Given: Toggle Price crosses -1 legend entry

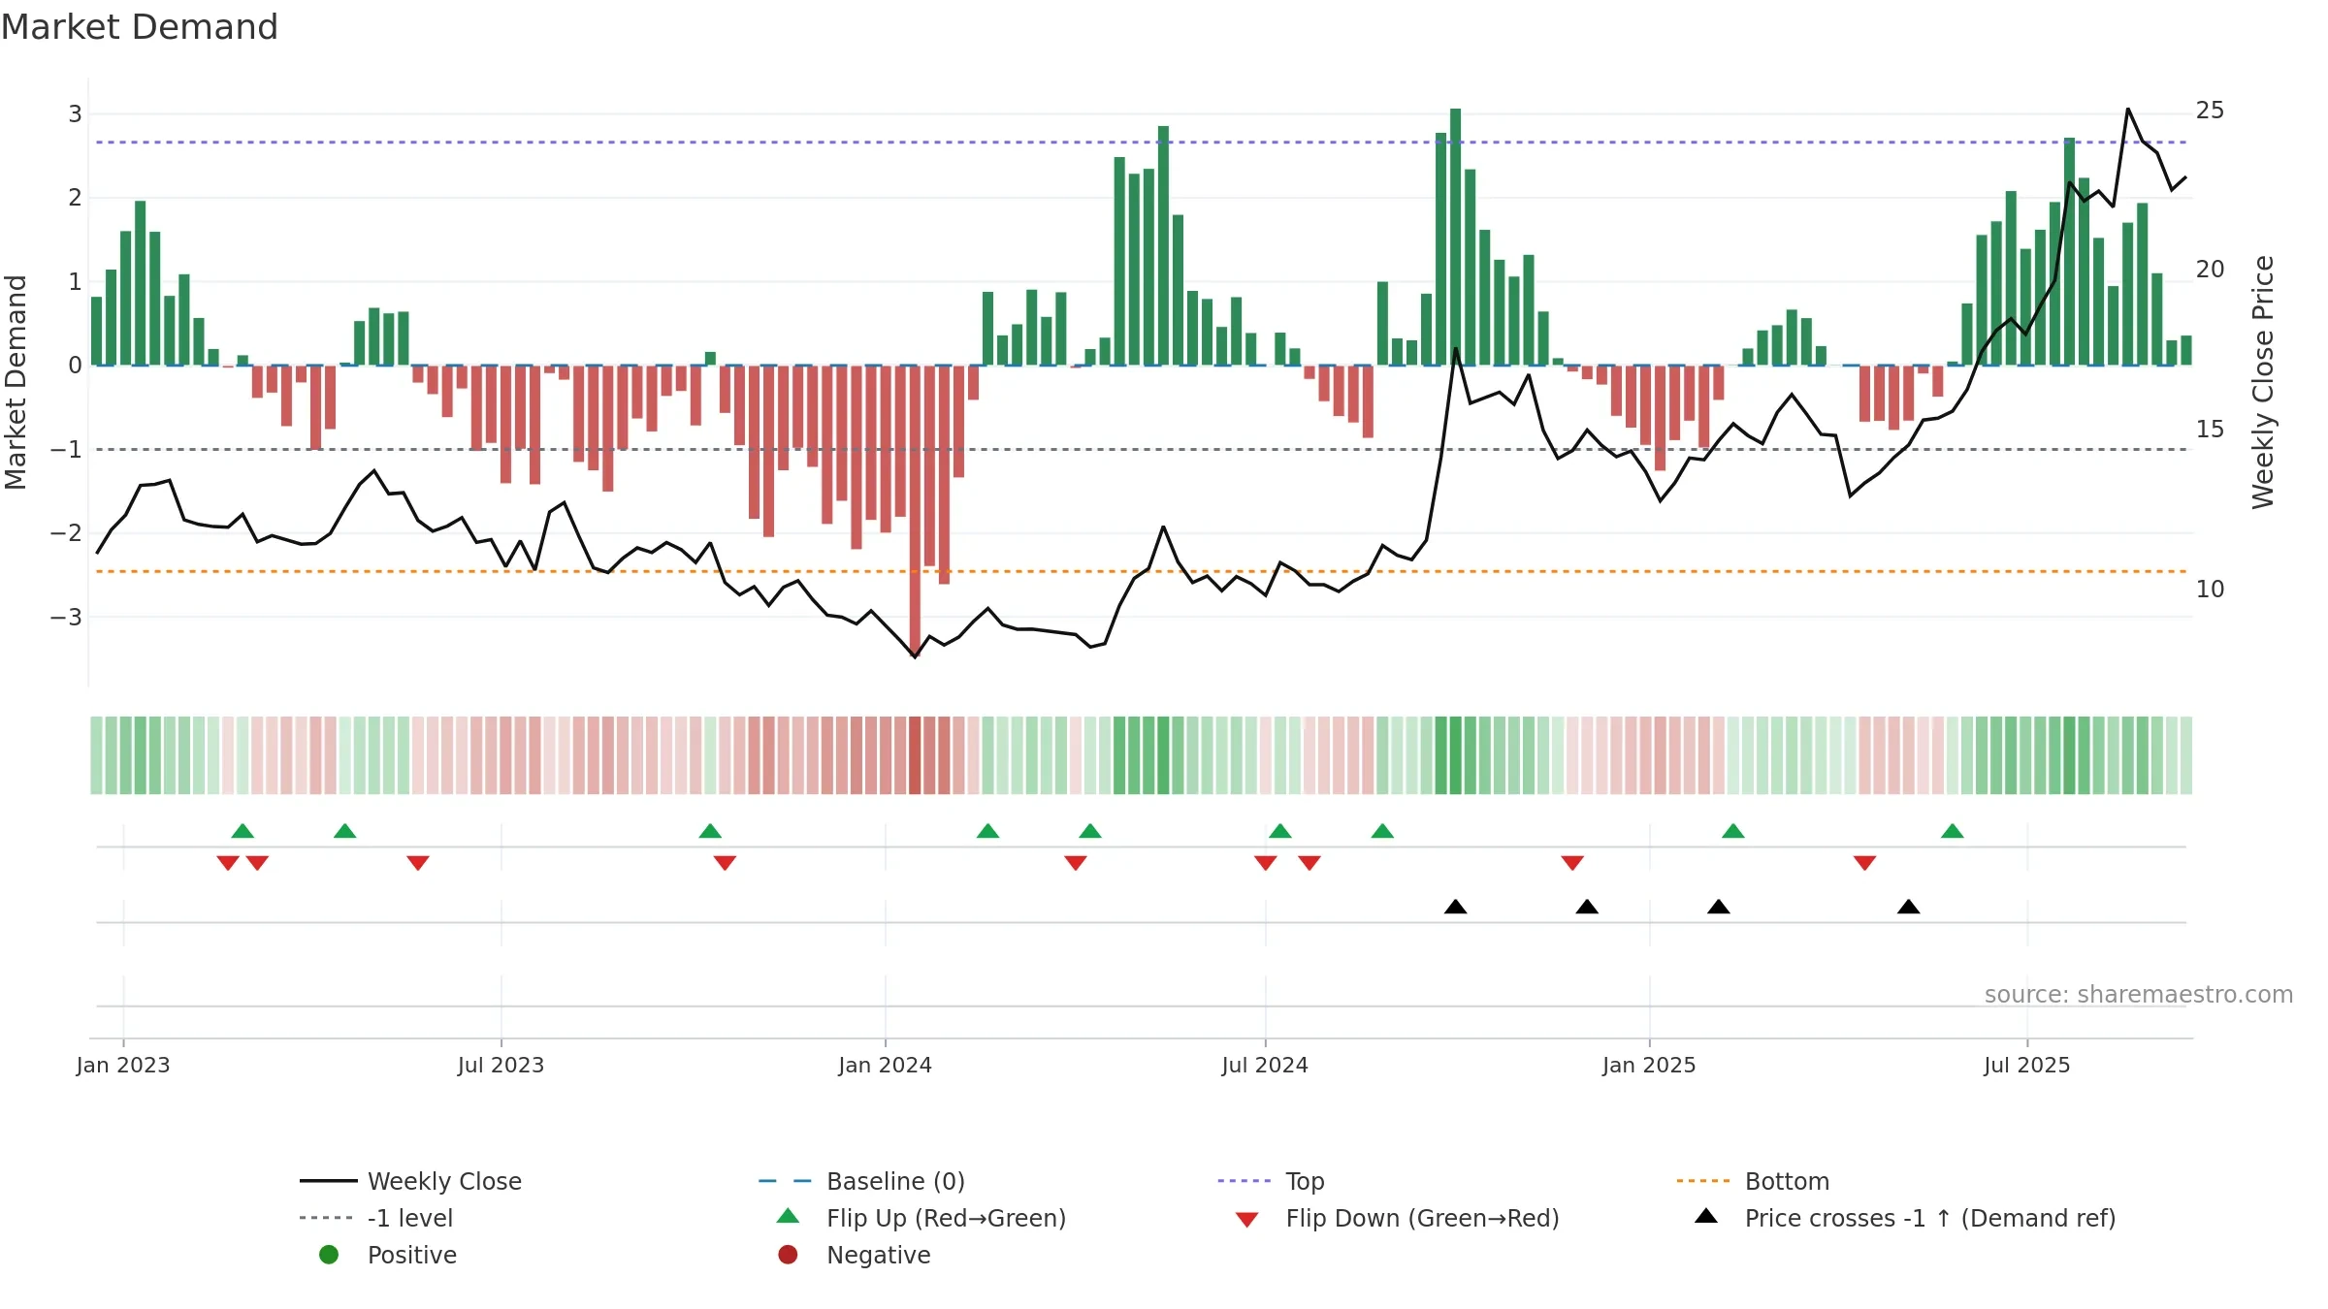Looking at the screenshot, I should pyautogui.click(x=1905, y=1218).
